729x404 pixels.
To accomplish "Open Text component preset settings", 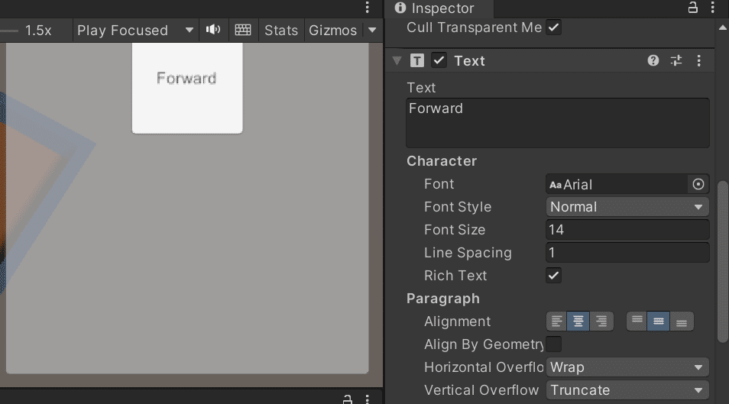I will [676, 61].
